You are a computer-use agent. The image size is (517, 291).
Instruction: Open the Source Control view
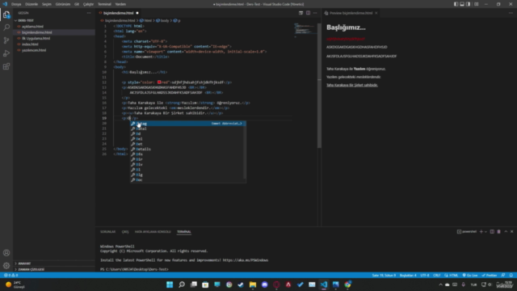[6, 40]
